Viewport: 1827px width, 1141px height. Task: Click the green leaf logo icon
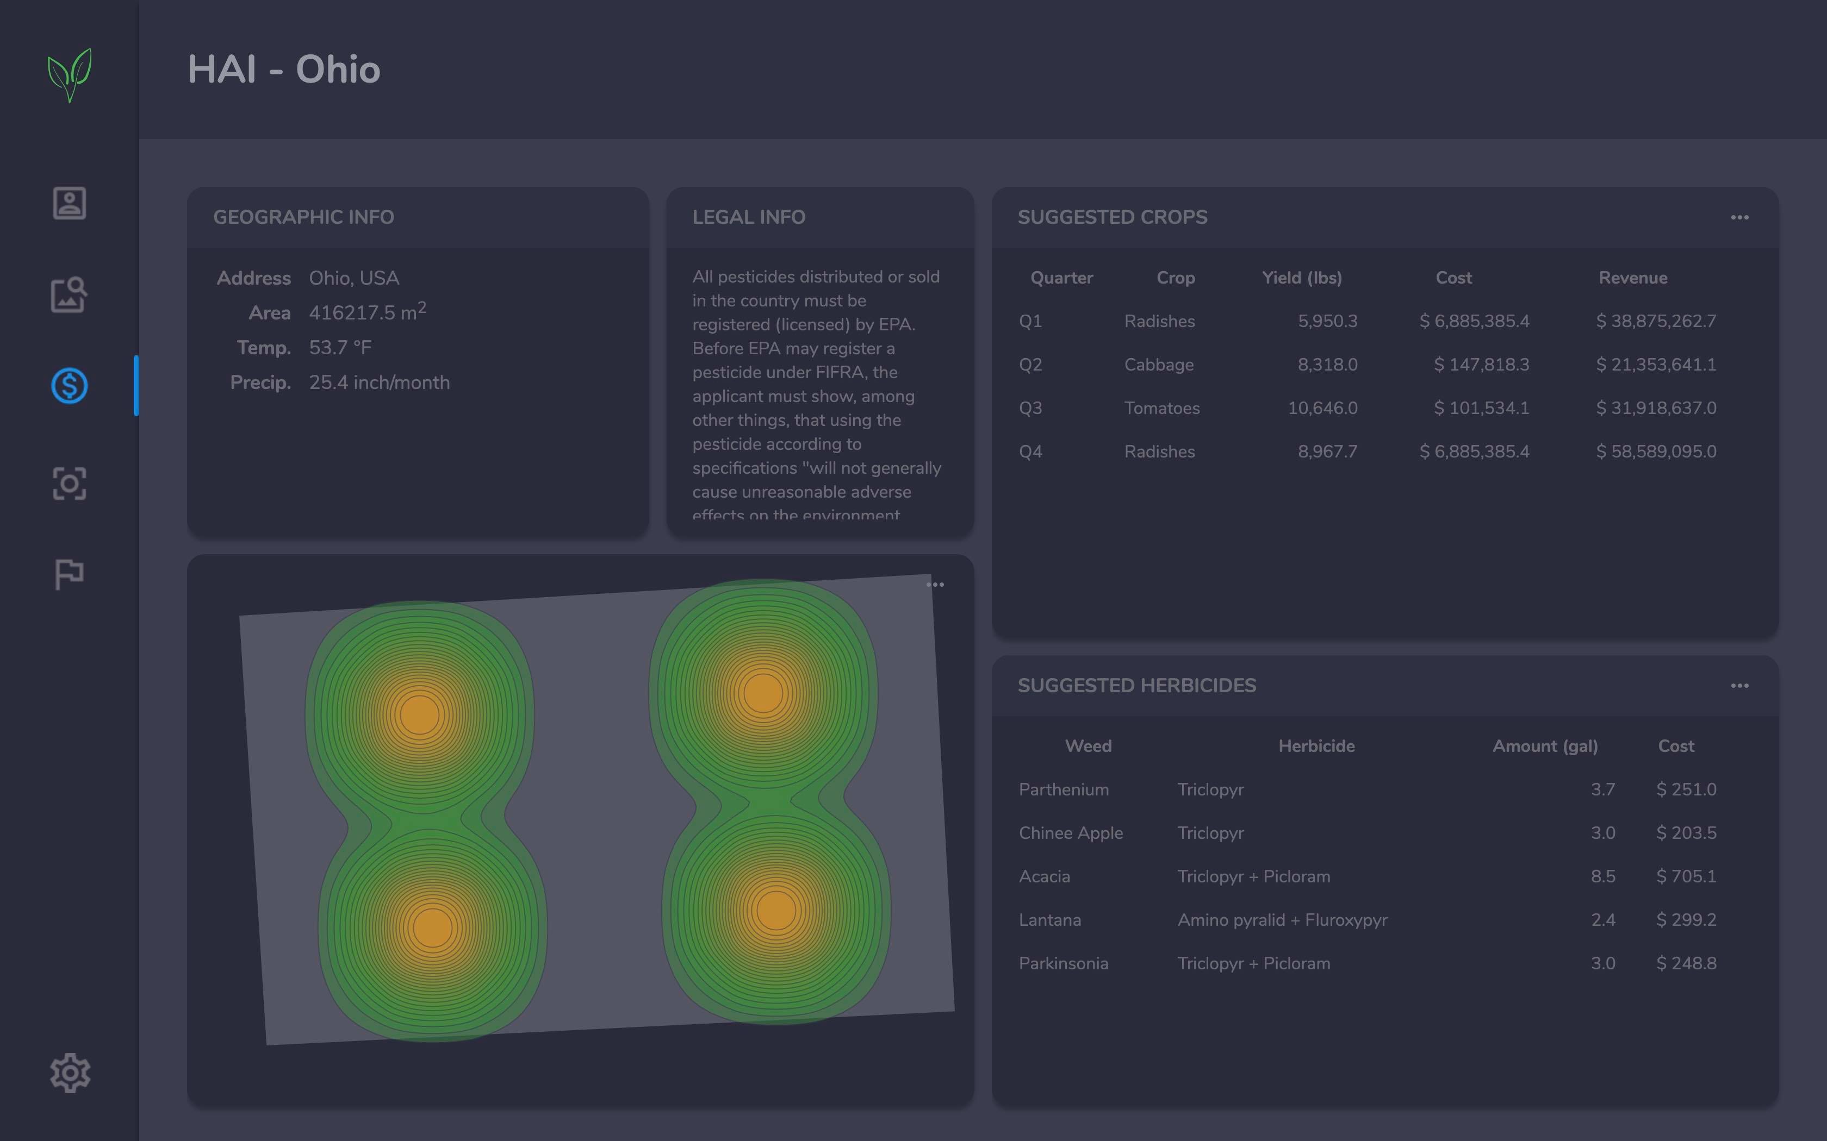[70, 75]
